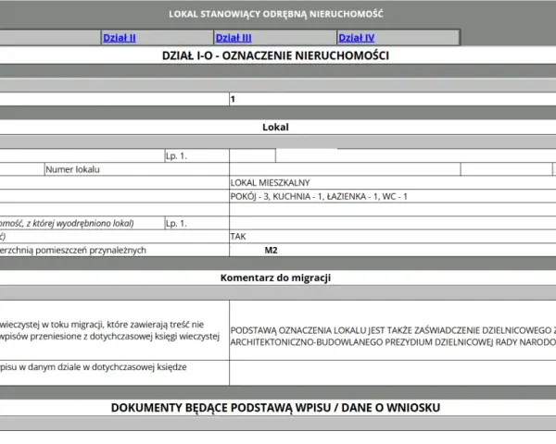Select the POKÓJ - 3, KUCHNIA - 1 room description
Viewport: 556px width, 444px height.
click(319, 196)
